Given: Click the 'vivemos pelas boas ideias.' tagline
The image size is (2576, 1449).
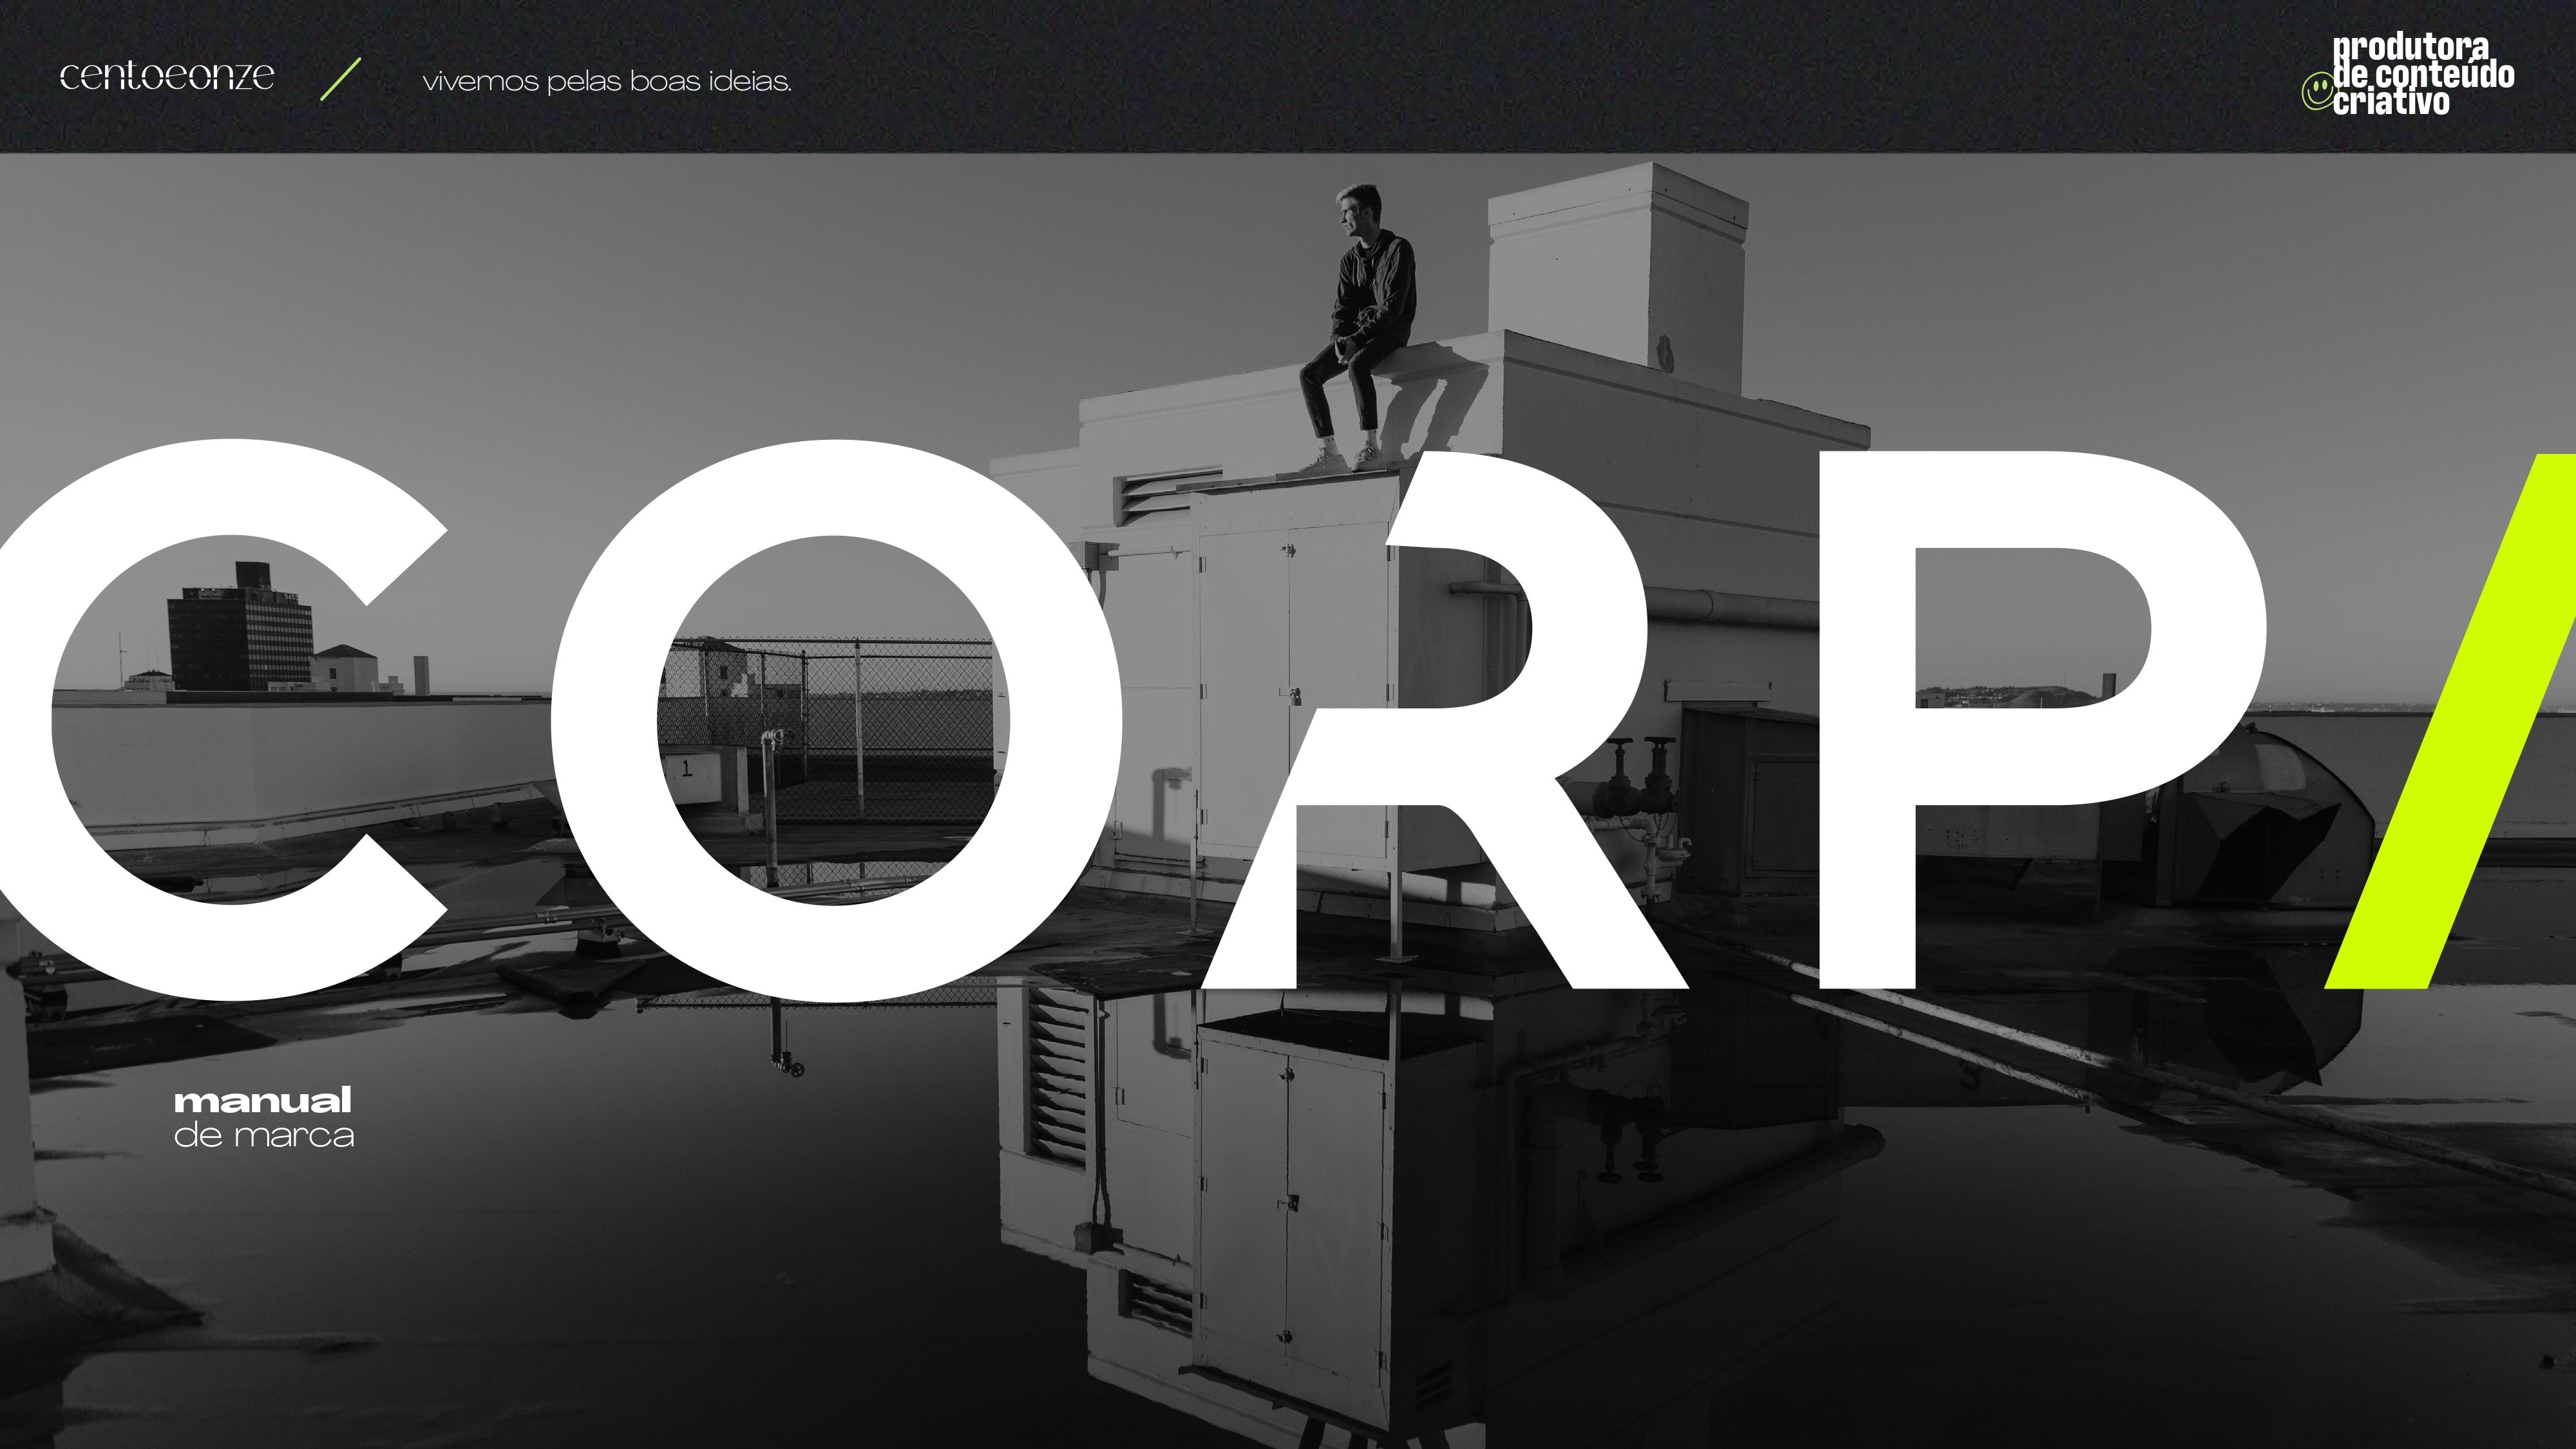Looking at the screenshot, I should [x=607, y=82].
